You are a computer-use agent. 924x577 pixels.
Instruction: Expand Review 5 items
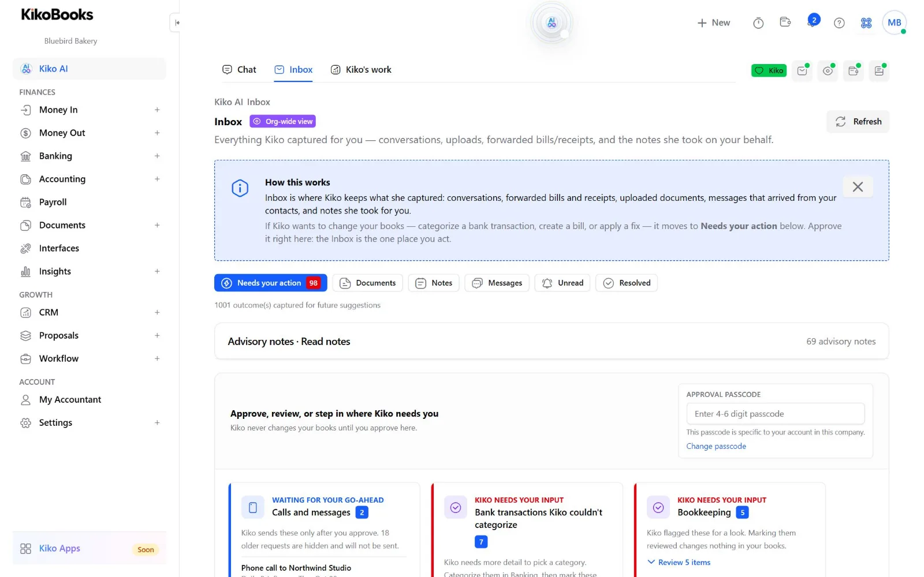(679, 562)
